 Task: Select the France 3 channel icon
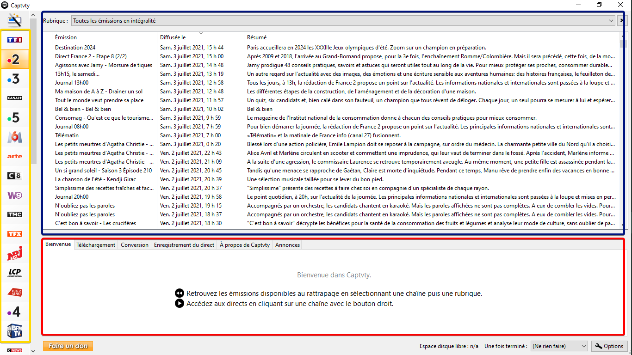click(15, 79)
